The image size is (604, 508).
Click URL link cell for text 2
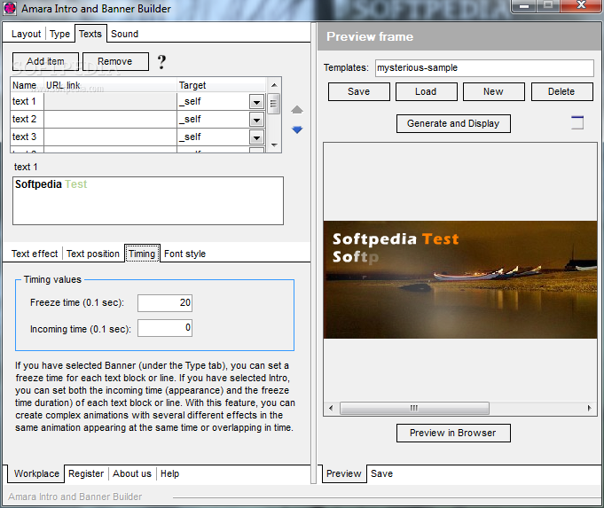pyautogui.click(x=110, y=120)
